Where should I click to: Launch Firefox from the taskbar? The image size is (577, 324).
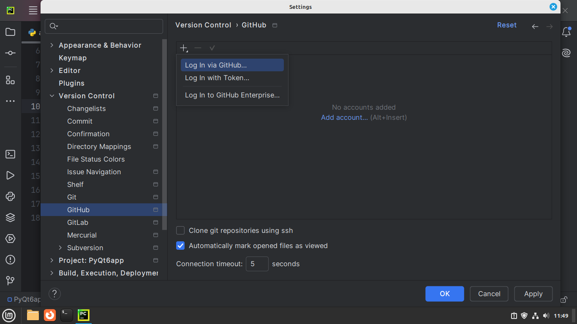pos(50,315)
